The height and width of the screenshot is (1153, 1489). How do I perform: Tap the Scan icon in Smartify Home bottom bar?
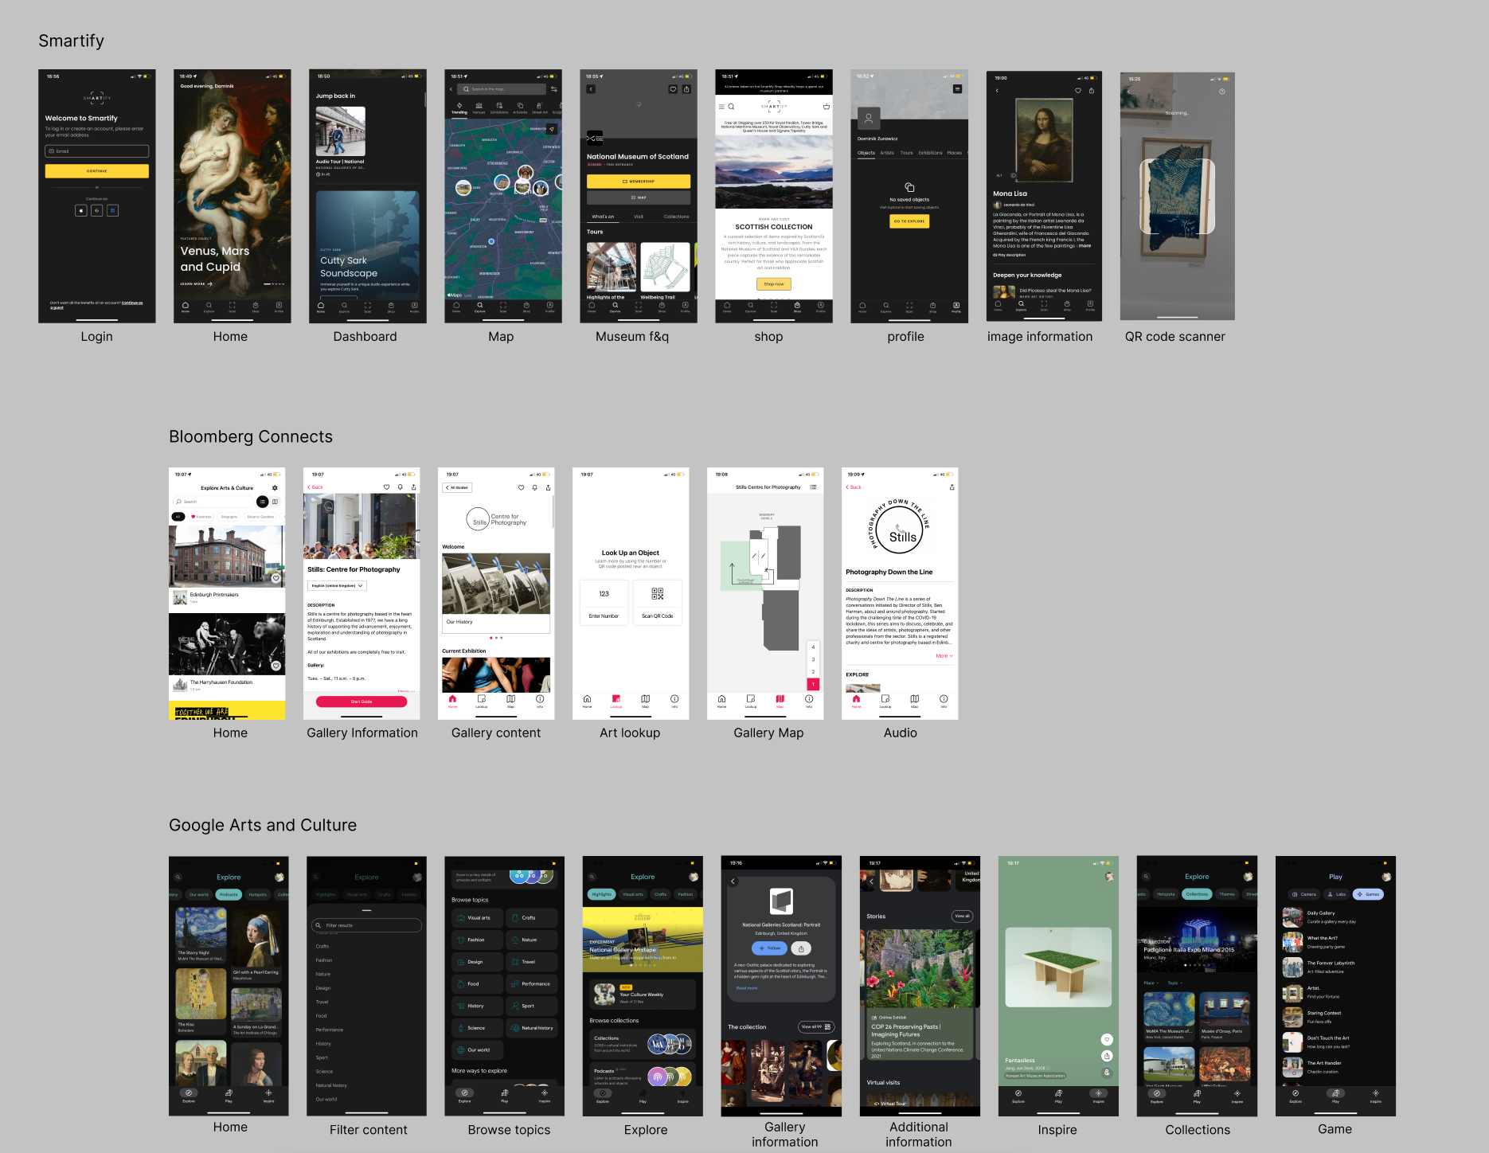[x=232, y=306]
